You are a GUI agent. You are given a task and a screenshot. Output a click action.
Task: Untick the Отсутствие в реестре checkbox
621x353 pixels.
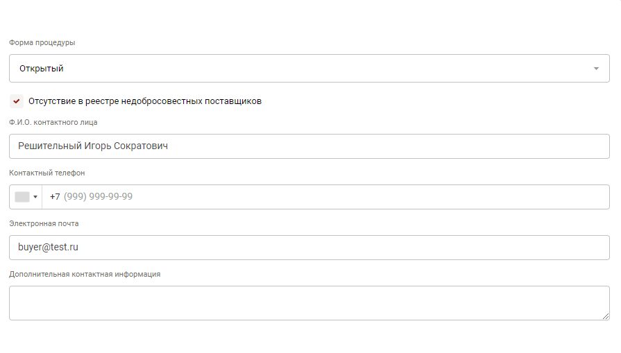coord(17,101)
